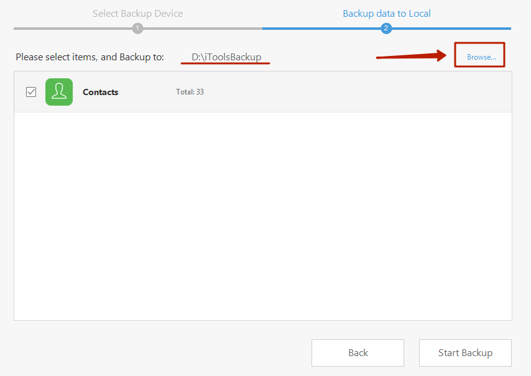Click the green Contacts person icon
The height and width of the screenshot is (376, 531).
pyautogui.click(x=59, y=92)
